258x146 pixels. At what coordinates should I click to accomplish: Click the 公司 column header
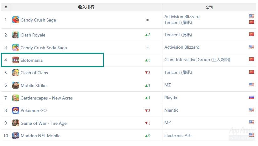click(209, 7)
